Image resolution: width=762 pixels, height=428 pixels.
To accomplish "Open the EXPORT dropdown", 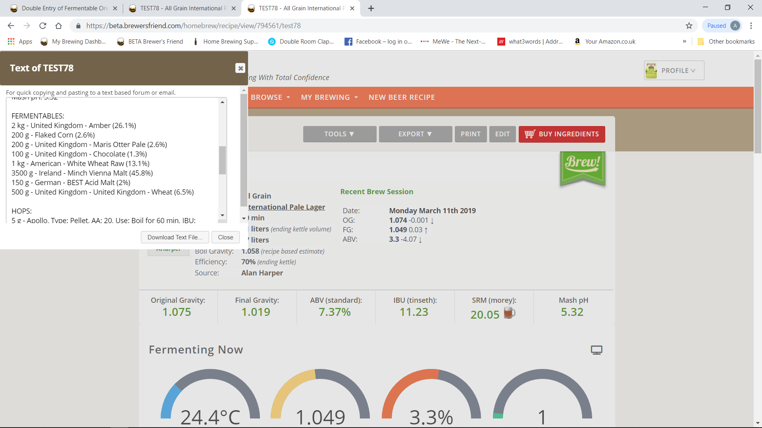I will click(x=415, y=134).
